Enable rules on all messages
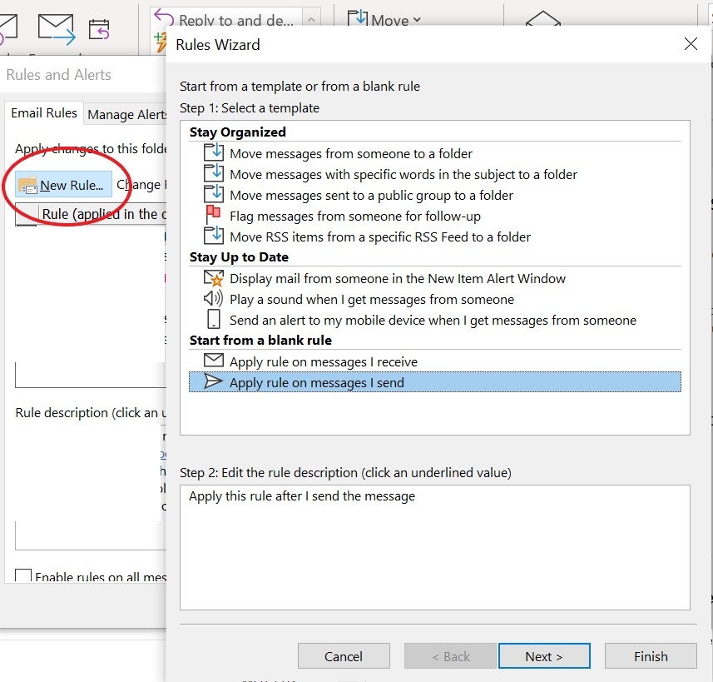Screen dimensions: 713x682 pyautogui.click(x=25, y=576)
